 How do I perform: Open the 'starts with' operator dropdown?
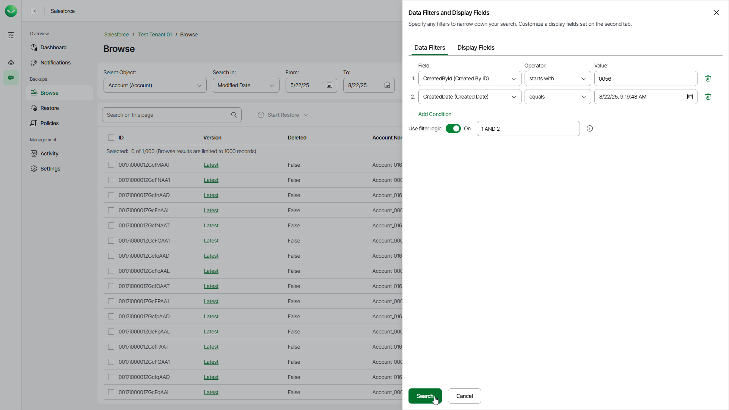[x=557, y=78]
